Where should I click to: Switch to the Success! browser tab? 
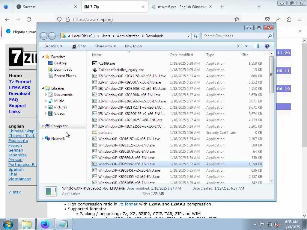(x=47, y=7)
